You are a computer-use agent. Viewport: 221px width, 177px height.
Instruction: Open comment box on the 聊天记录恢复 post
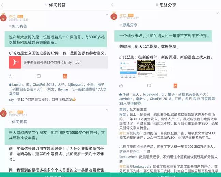(x=149, y=86)
